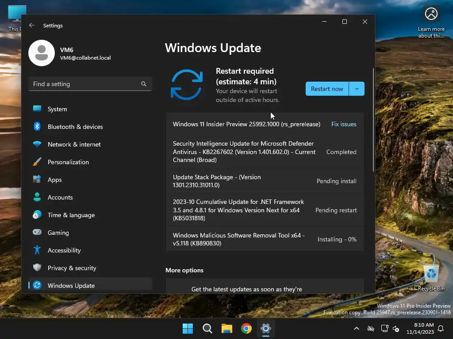Viewport: 453px width, 339px height.
Task: Open System settings category
Action: coord(90,109)
